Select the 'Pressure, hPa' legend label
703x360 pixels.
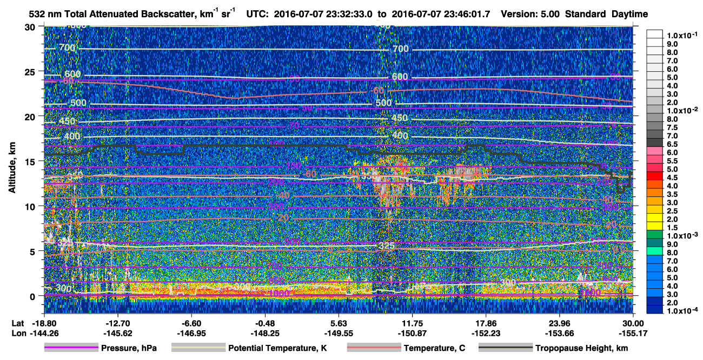tap(129, 348)
